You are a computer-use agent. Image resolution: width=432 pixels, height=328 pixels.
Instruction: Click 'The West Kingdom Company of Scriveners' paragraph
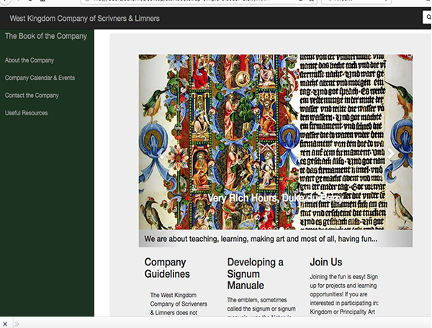[x=179, y=304]
